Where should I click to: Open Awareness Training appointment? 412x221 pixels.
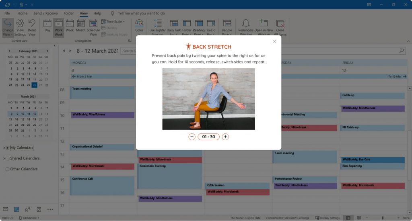coord(170,176)
